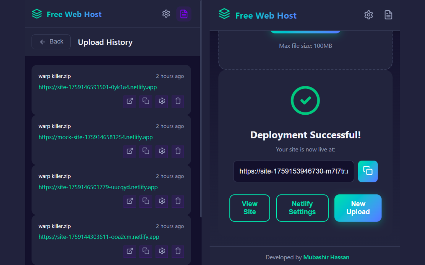Click 'Your site is now live at:' text
Viewport: 425px width, 265px height.
tap(305, 149)
